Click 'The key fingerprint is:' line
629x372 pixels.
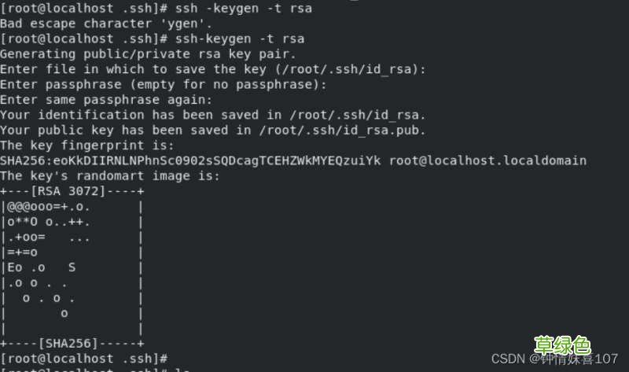coord(88,145)
